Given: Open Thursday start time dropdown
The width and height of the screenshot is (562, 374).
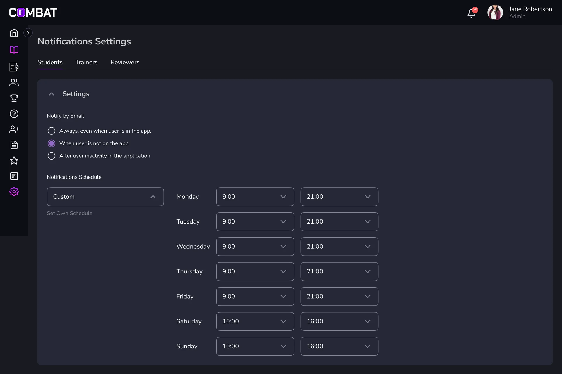Looking at the screenshot, I should coord(255,271).
